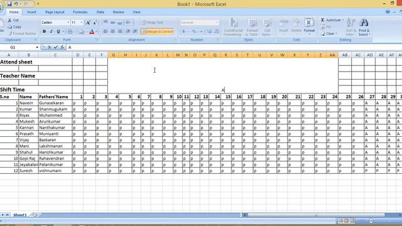Click the Orientation text rotation icon
The image size is (402, 226).
click(129, 23)
